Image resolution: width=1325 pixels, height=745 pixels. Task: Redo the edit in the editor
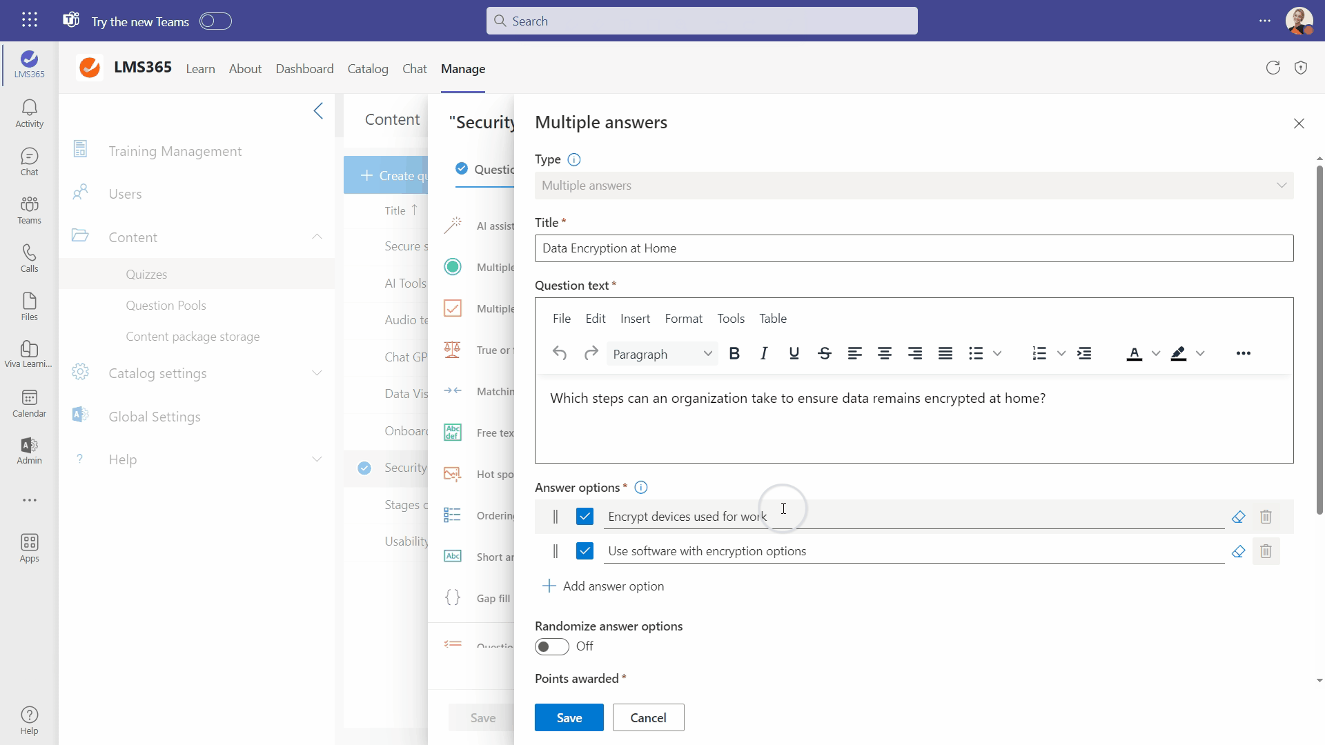click(591, 354)
